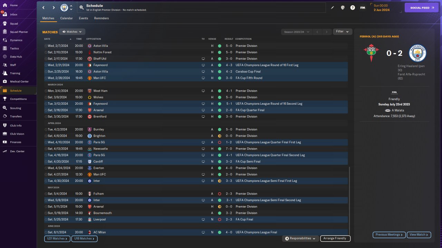Open the Season 2023/24 dropdown
The width and height of the screenshot is (442, 248).
point(296,32)
